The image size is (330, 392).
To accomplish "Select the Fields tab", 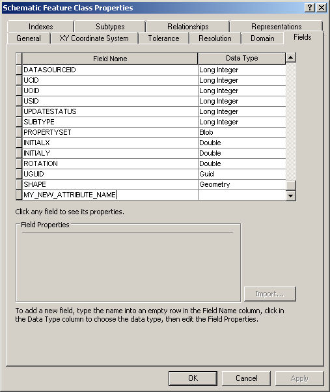I will point(303,37).
